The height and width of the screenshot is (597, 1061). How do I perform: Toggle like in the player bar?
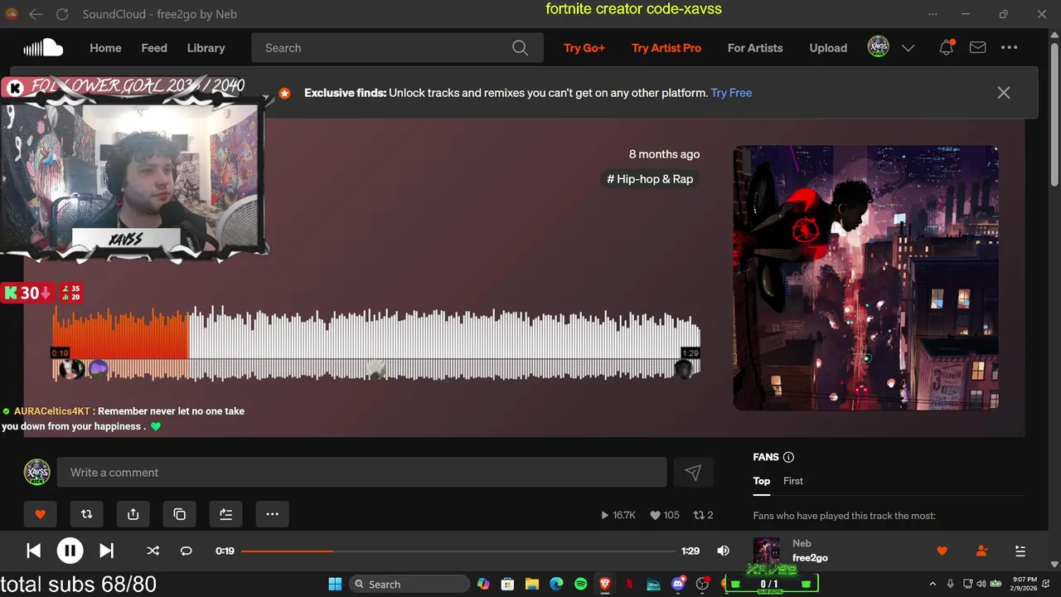pyautogui.click(x=942, y=551)
